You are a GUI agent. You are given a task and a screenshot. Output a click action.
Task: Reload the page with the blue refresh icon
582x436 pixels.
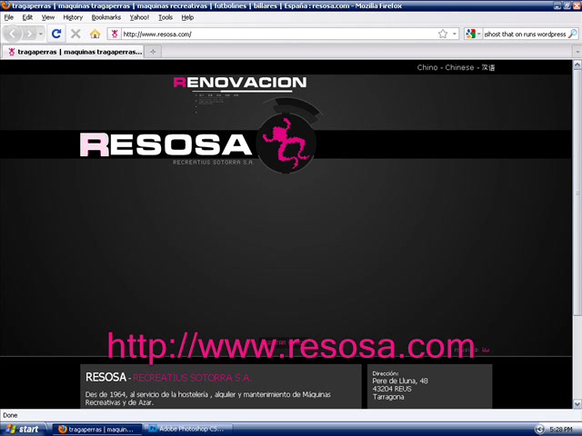[x=56, y=35]
